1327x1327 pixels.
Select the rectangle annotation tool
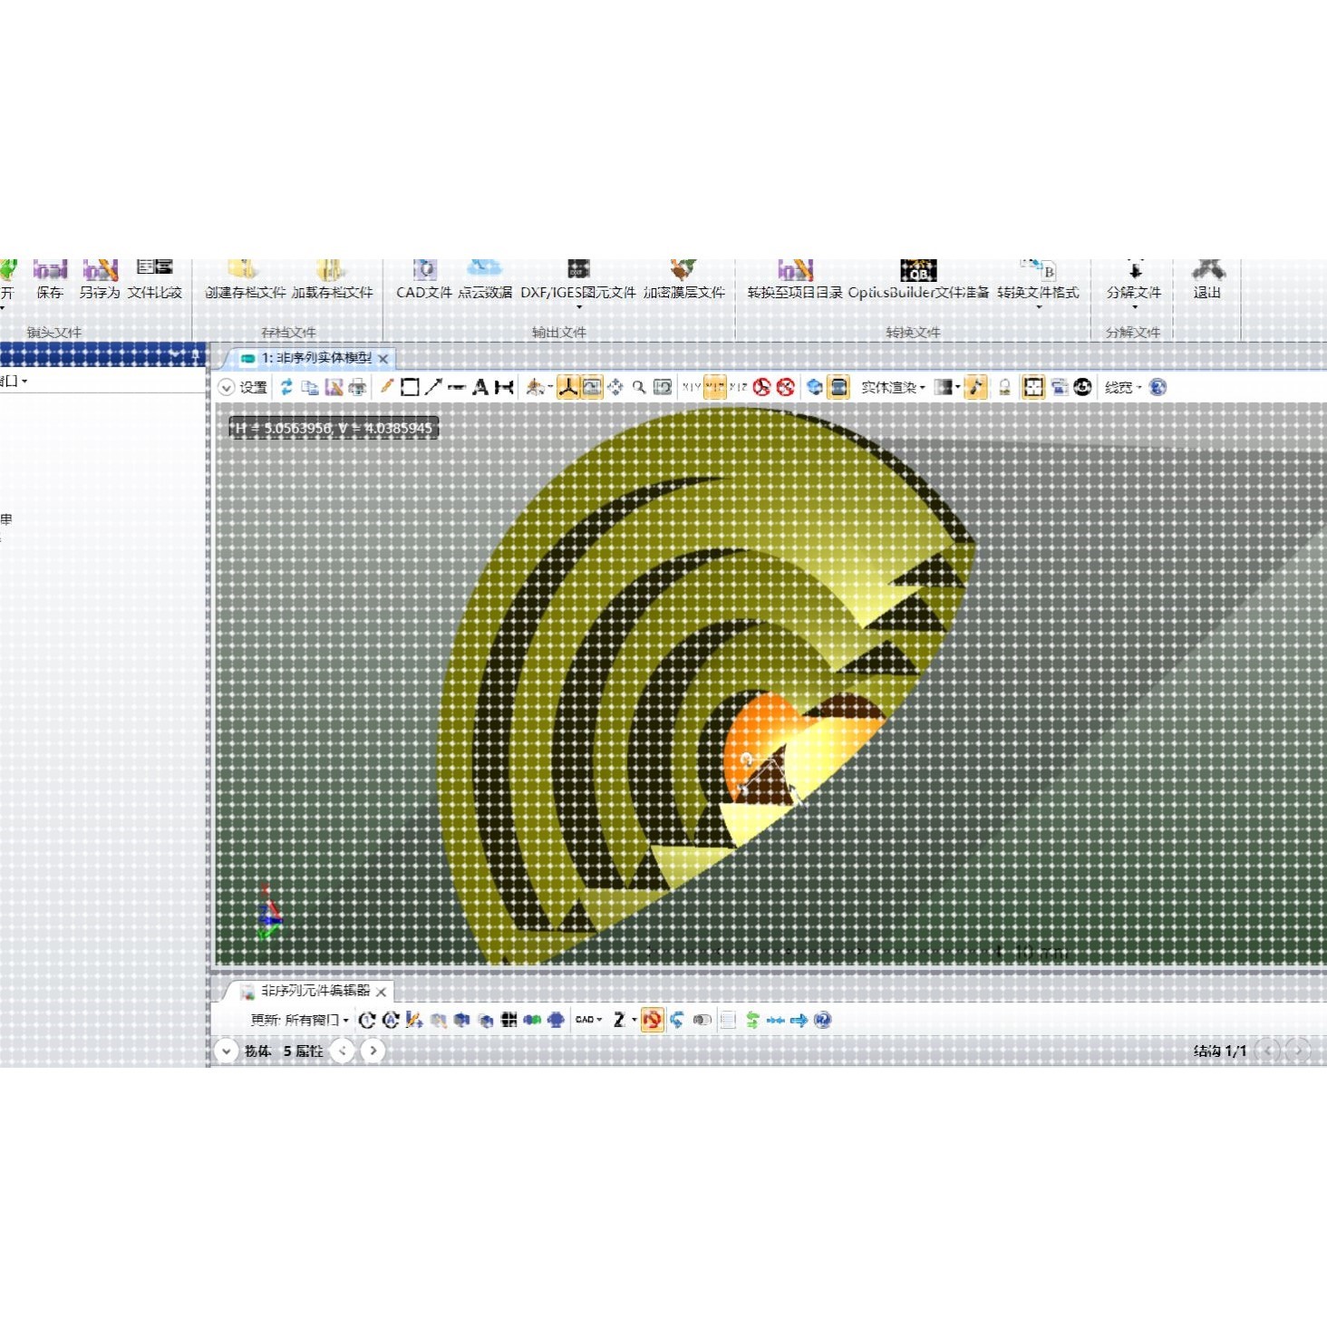tap(410, 387)
